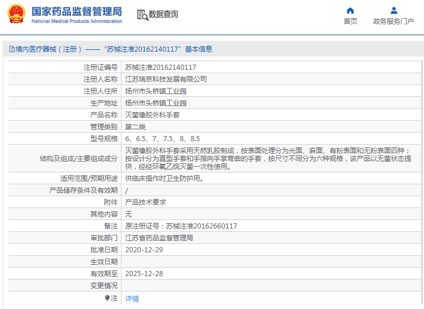
Task: Select approval date 2020-12-29
Action: pyautogui.click(x=144, y=250)
